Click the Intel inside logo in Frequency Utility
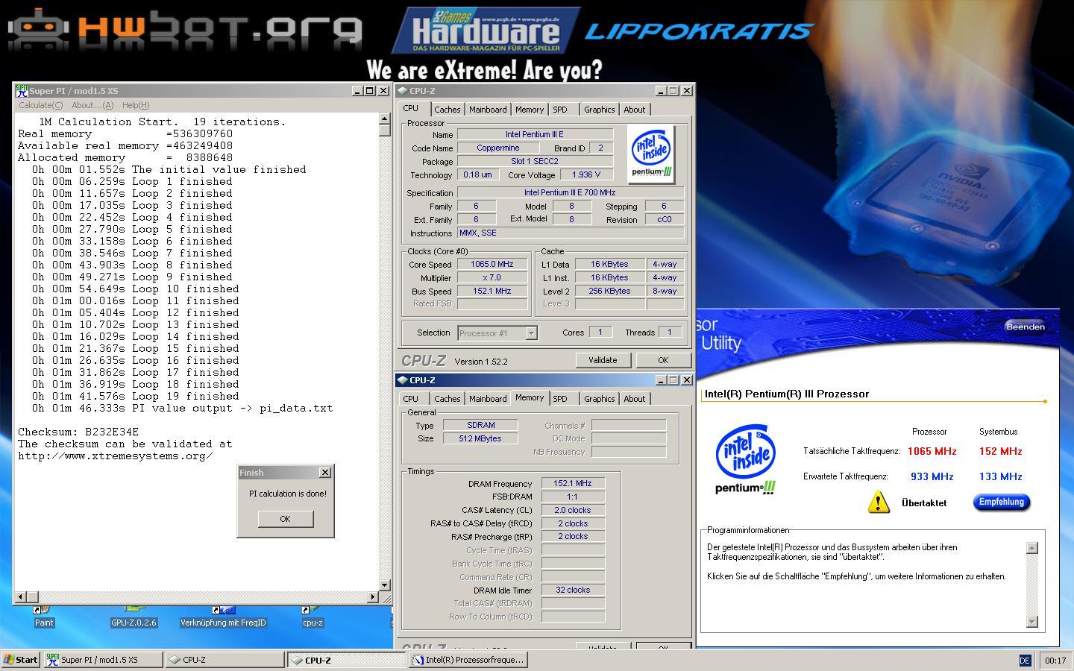This screenshot has width=1074, height=671. pyautogui.click(x=745, y=460)
